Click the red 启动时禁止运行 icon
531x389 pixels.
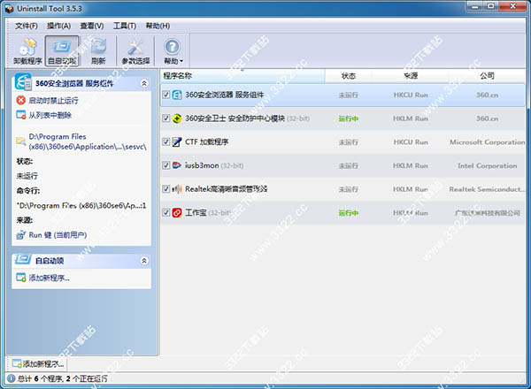point(21,100)
